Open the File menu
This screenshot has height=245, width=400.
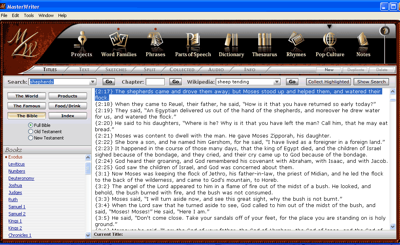(x=4, y=15)
